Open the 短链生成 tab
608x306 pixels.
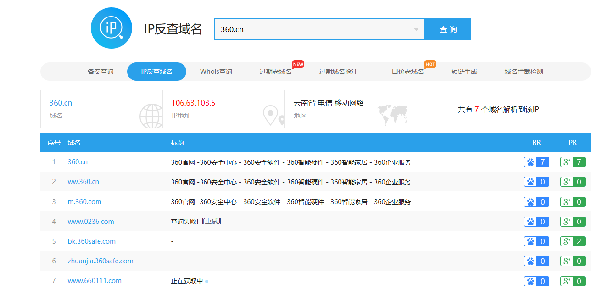(x=464, y=72)
